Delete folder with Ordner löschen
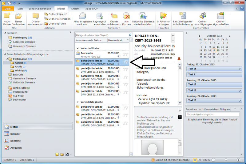 point(55,24)
